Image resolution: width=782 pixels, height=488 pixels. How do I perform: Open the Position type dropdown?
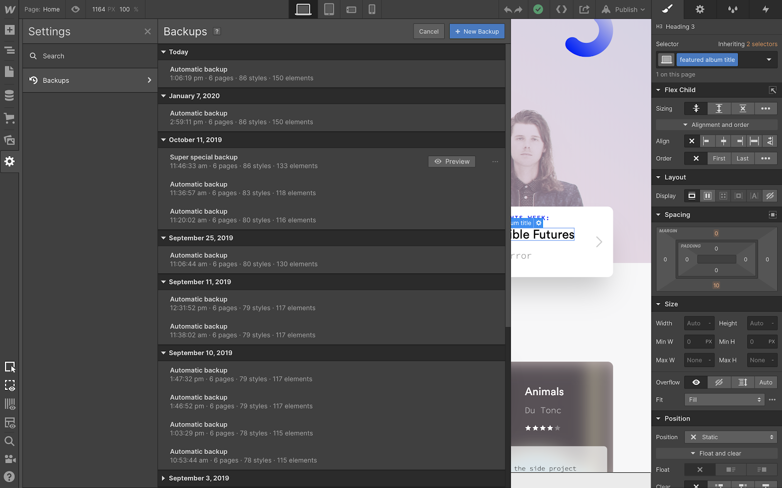(x=731, y=437)
